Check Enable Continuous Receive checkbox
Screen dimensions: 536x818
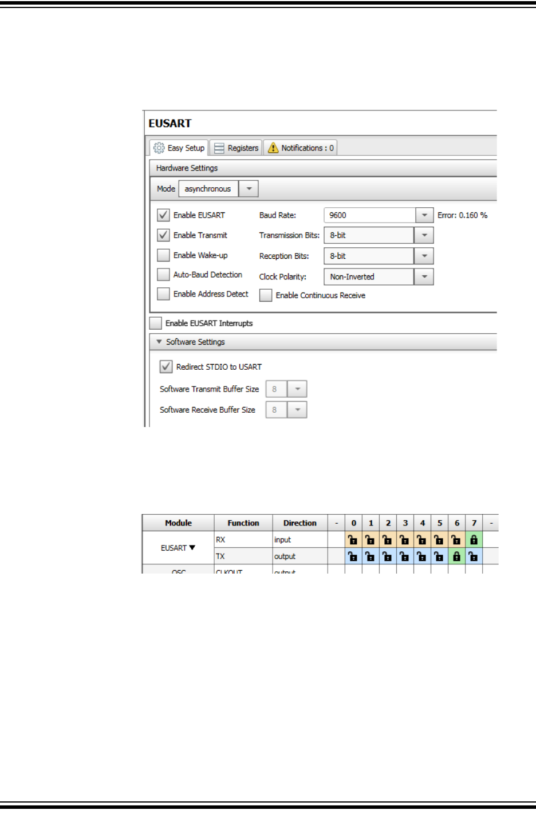[x=266, y=295]
